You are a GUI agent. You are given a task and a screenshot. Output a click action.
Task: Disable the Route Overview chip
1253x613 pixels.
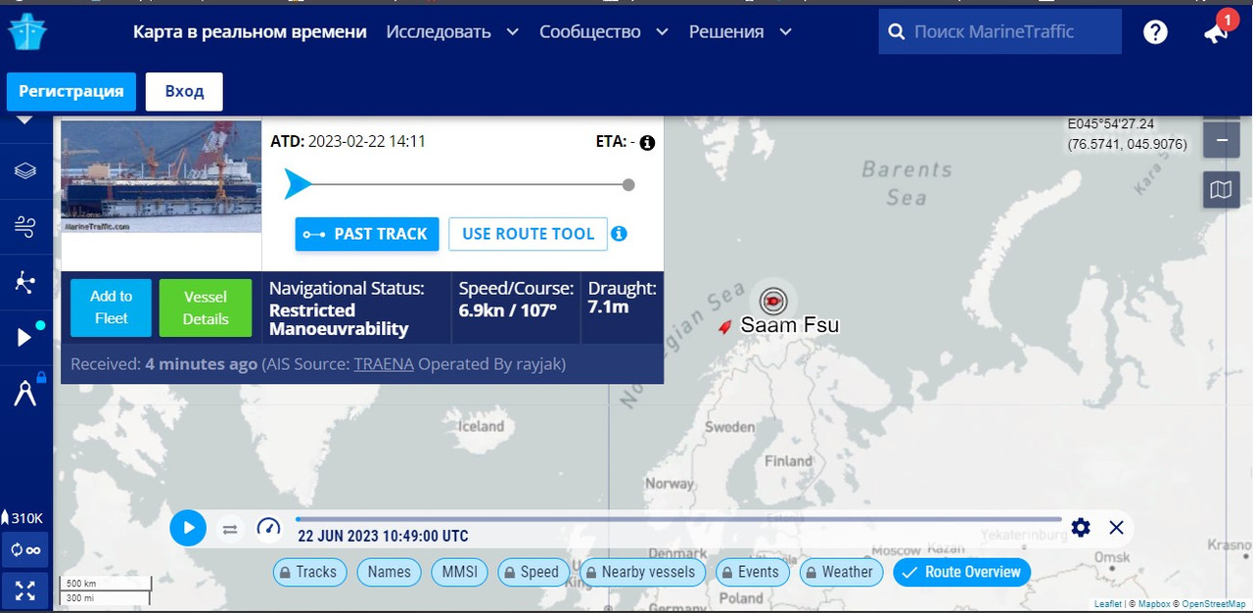pyautogui.click(x=961, y=572)
